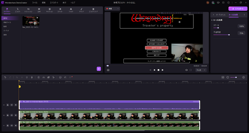
Task: Click the 100% scale value field
Action: (x=241, y=26)
